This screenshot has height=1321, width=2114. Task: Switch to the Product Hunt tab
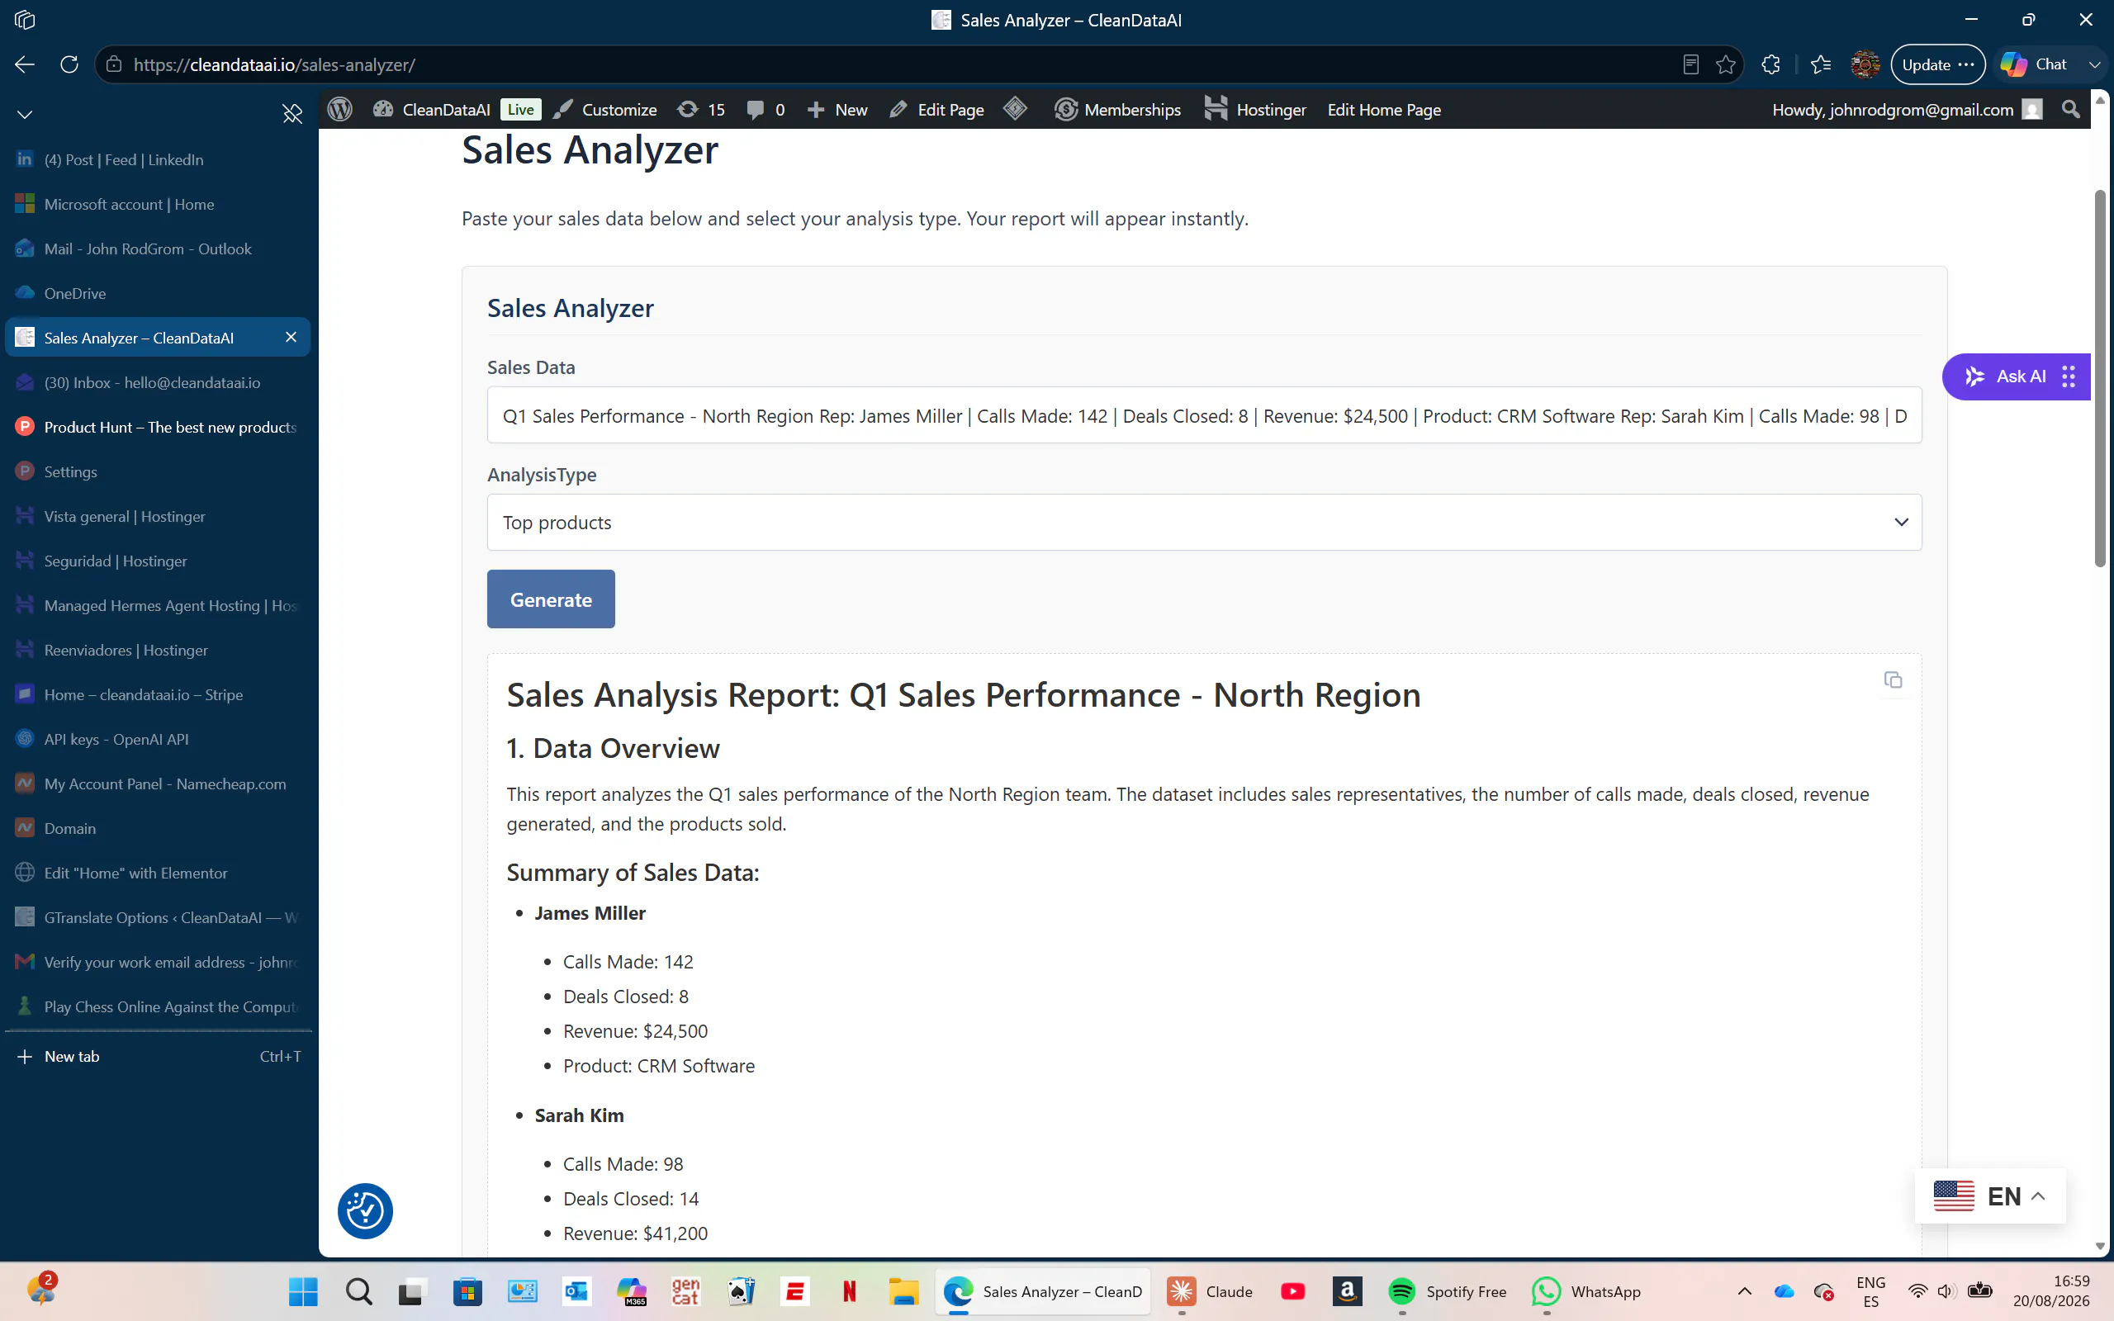click(x=157, y=427)
